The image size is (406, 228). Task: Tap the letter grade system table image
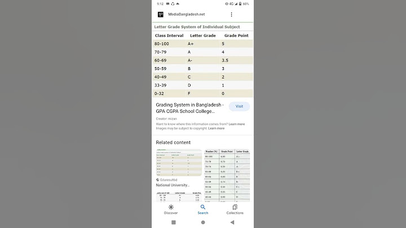tap(203, 60)
